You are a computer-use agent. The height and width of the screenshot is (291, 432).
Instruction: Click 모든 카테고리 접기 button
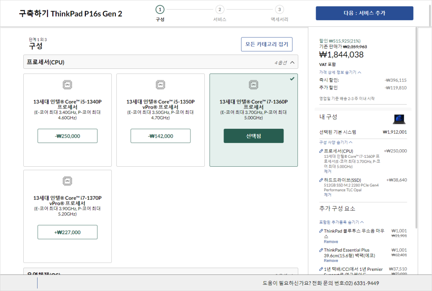pyautogui.click(x=267, y=44)
